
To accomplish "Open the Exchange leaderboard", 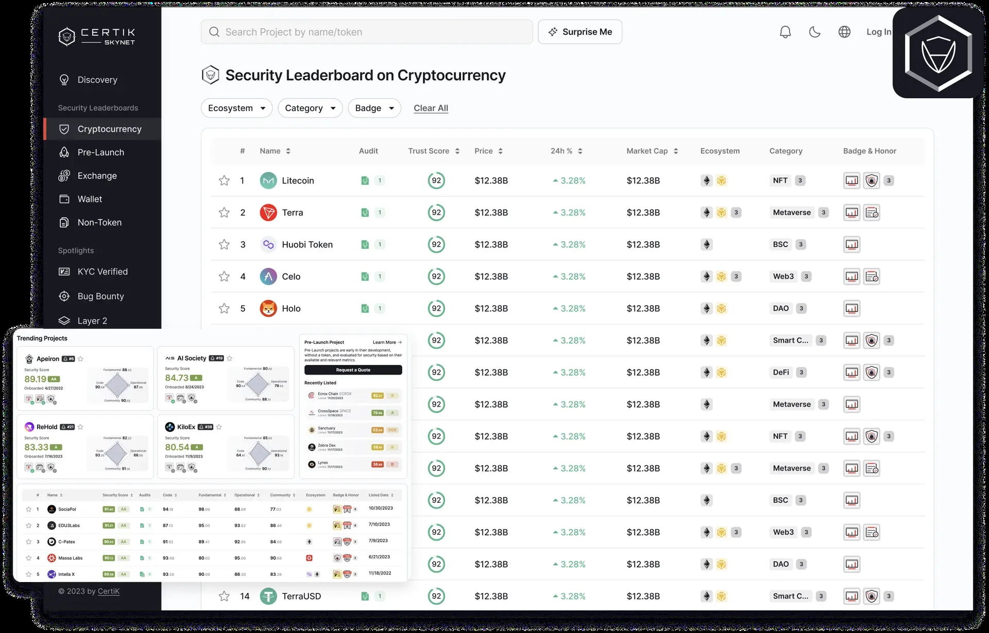I will (97, 175).
